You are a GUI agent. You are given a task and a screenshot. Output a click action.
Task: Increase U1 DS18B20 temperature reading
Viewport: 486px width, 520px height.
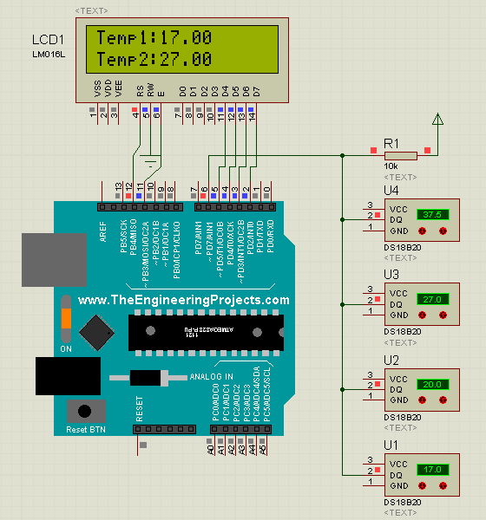443,486
